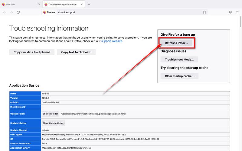The image size is (242, 151).
Task: Open the Save to Pocket icon
Action: (231, 12)
